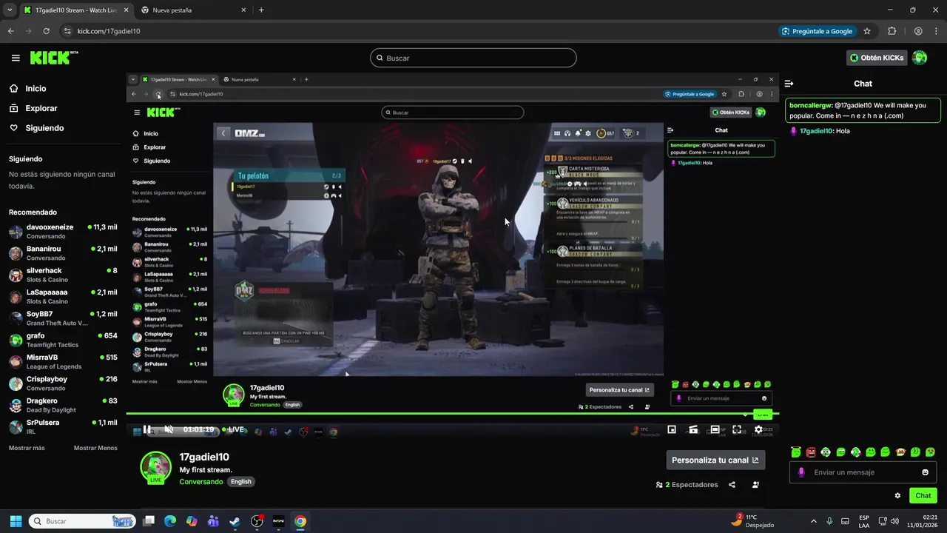This screenshot has width=947, height=533.
Task: Click the Conversando category link
Action: coord(200,481)
